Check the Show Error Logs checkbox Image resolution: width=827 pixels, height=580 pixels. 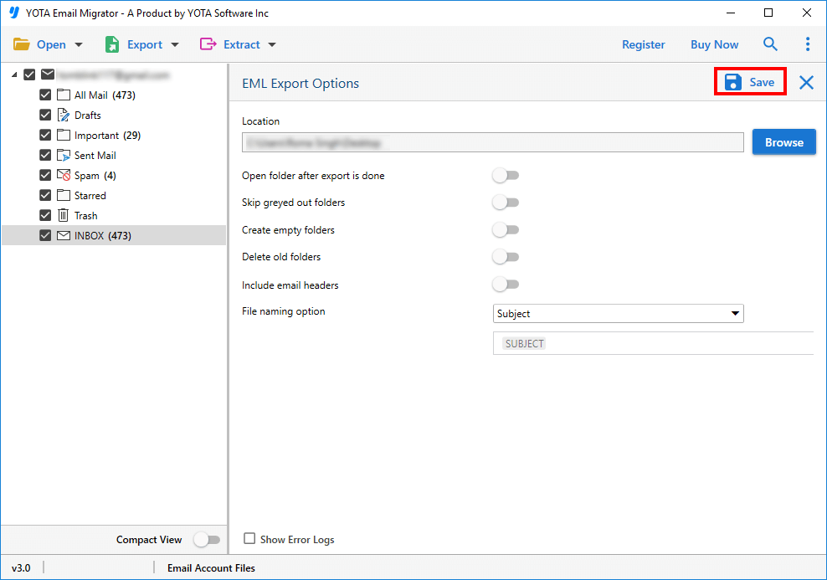(x=249, y=539)
